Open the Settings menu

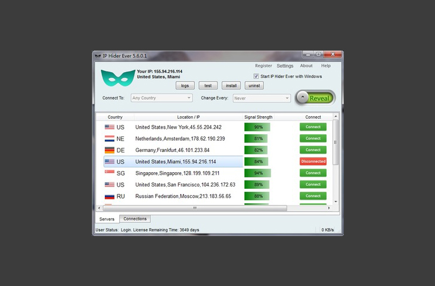coord(285,66)
